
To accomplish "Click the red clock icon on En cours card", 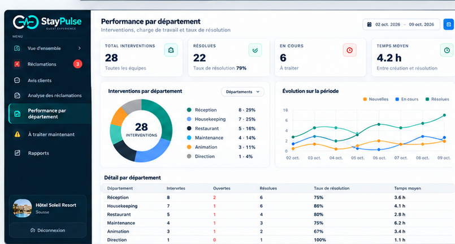I will tap(350, 50).
